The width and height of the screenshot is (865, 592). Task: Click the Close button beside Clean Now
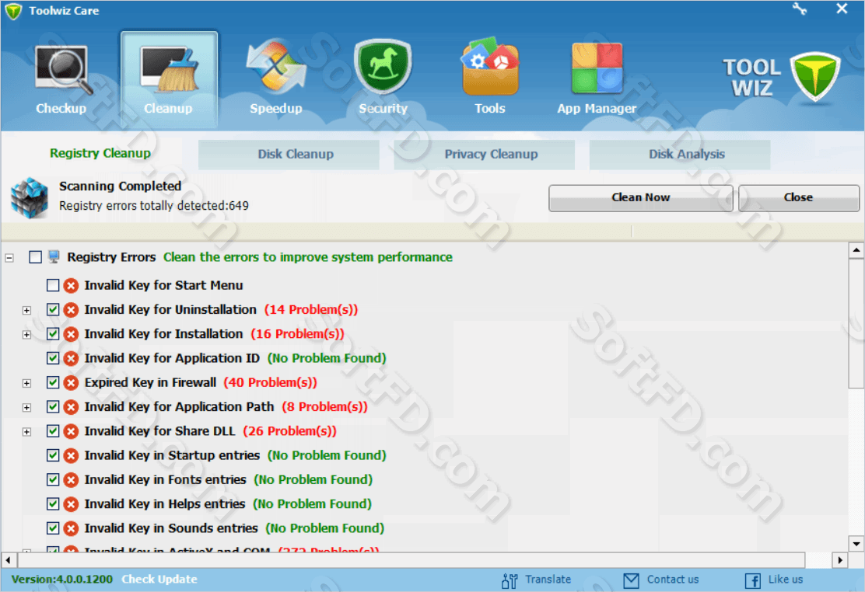(x=798, y=198)
